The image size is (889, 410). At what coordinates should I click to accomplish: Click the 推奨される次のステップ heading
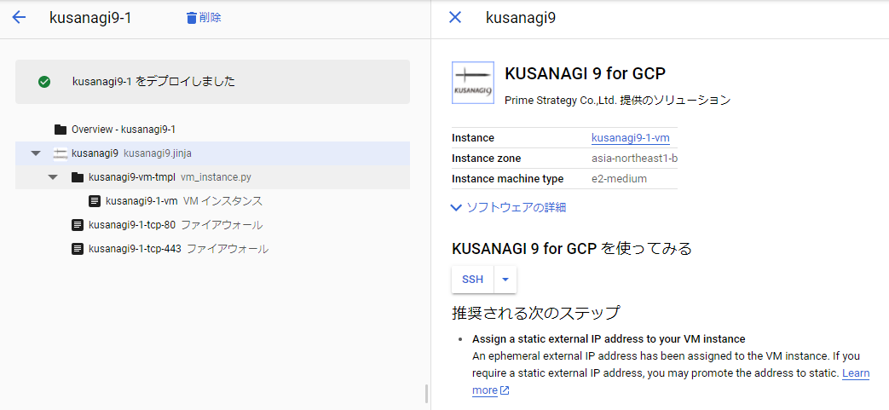pos(536,313)
